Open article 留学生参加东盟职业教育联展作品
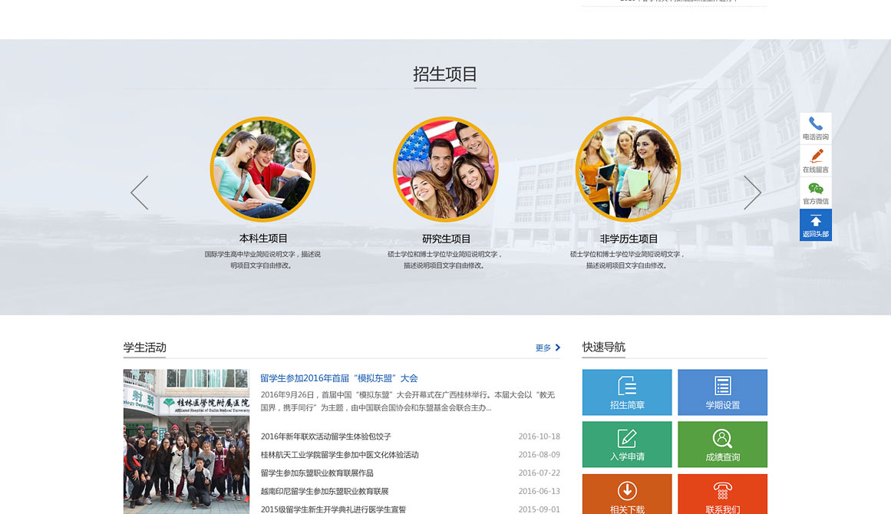Screen dimensions: 891x514 [x=316, y=473]
